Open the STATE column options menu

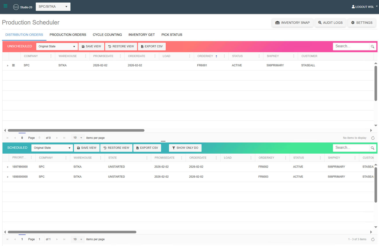147,158
